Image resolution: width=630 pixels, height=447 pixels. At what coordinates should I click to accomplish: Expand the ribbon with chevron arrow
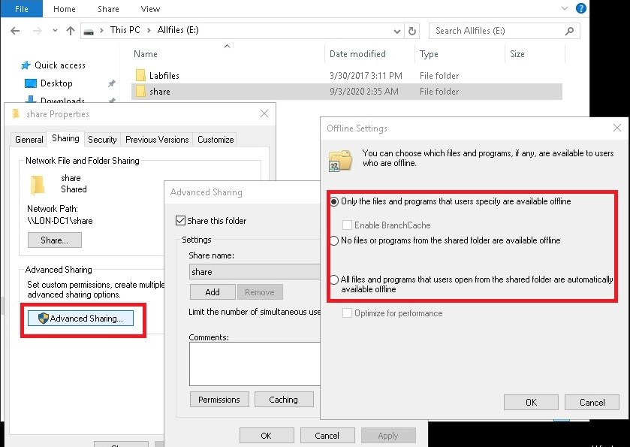[564, 9]
